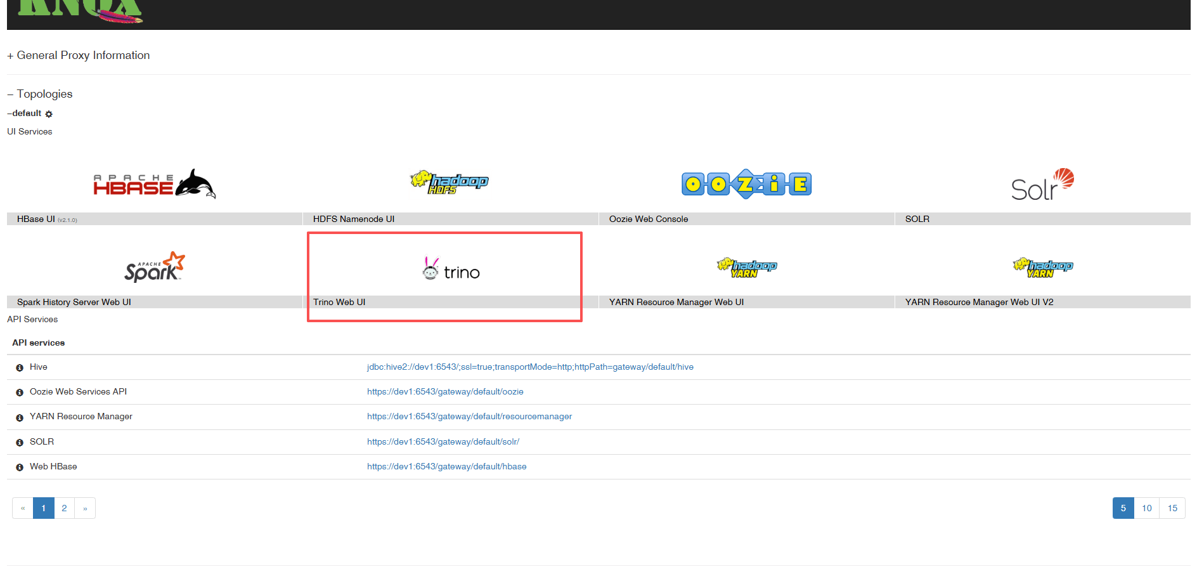Open YARN Resource Manager Web UI V2 label
The height and width of the screenshot is (574, 1197).
(x=979, y=303)
